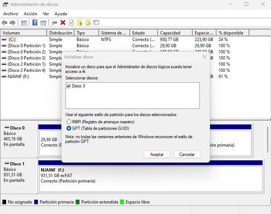Click Cancelar in the dialog
The image size is (271, 214).
click(x=187, y=155)
